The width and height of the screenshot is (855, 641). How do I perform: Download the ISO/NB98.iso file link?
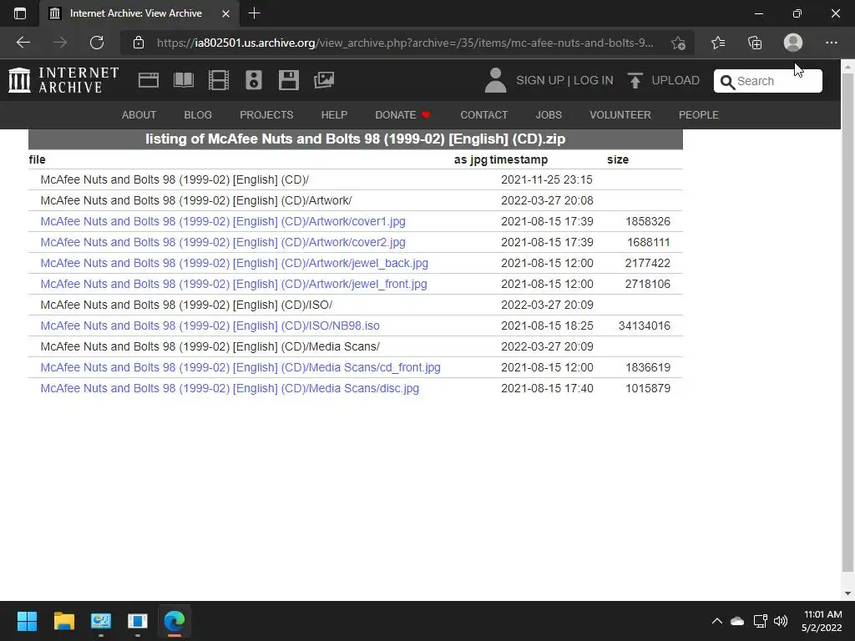pos(210,326)
